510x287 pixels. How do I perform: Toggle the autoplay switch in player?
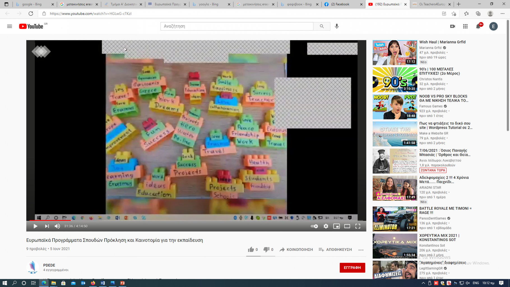pos(314,226)
